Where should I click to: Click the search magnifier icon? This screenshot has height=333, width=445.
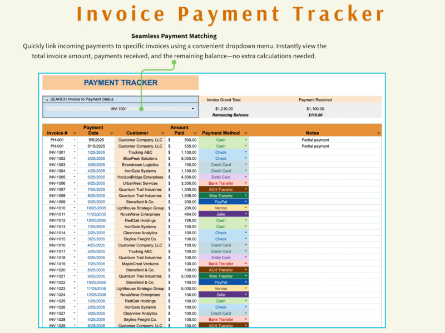click(46, 99)
